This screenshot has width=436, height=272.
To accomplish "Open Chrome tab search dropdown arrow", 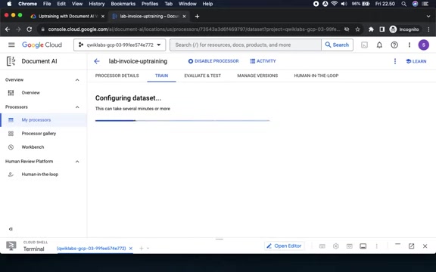I will click(x=428, y=17).
